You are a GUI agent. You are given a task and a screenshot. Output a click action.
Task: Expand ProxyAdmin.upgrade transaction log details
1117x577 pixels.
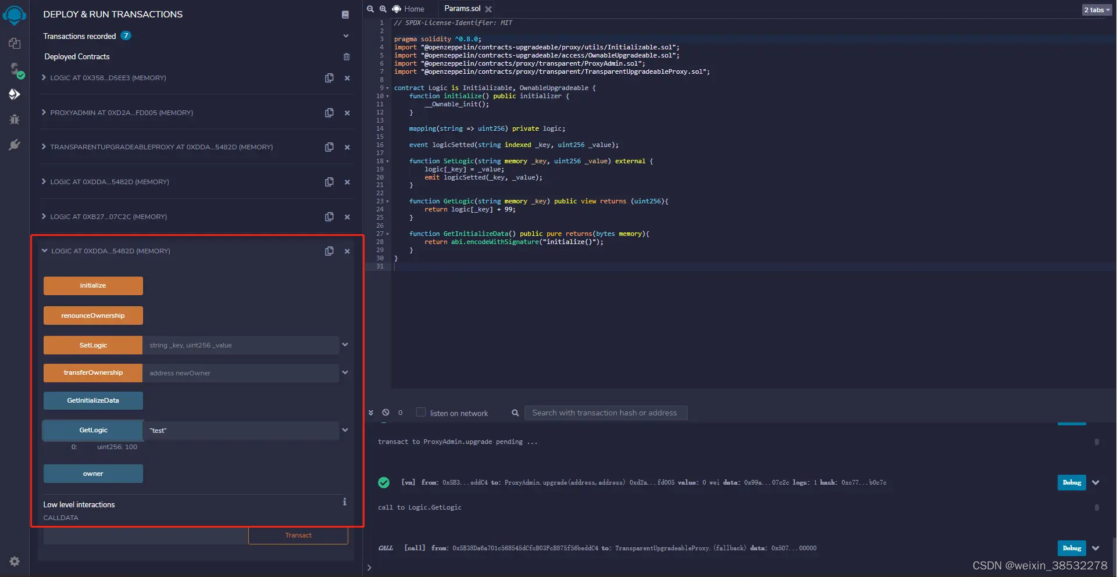1095,482
